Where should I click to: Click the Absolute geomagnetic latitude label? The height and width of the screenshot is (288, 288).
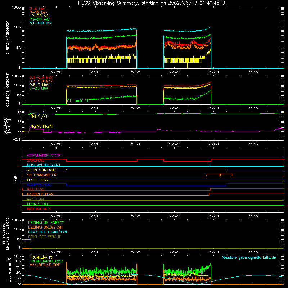click(249, 258)
